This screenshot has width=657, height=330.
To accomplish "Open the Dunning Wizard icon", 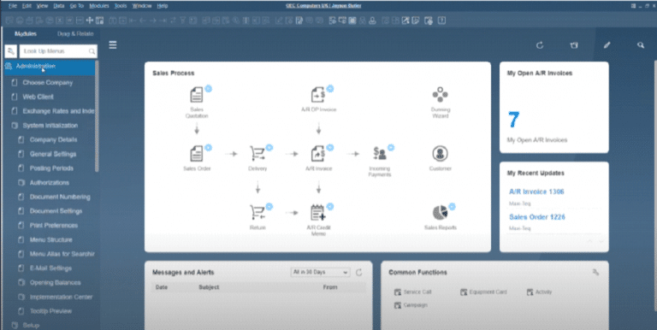I will point(440,95).
